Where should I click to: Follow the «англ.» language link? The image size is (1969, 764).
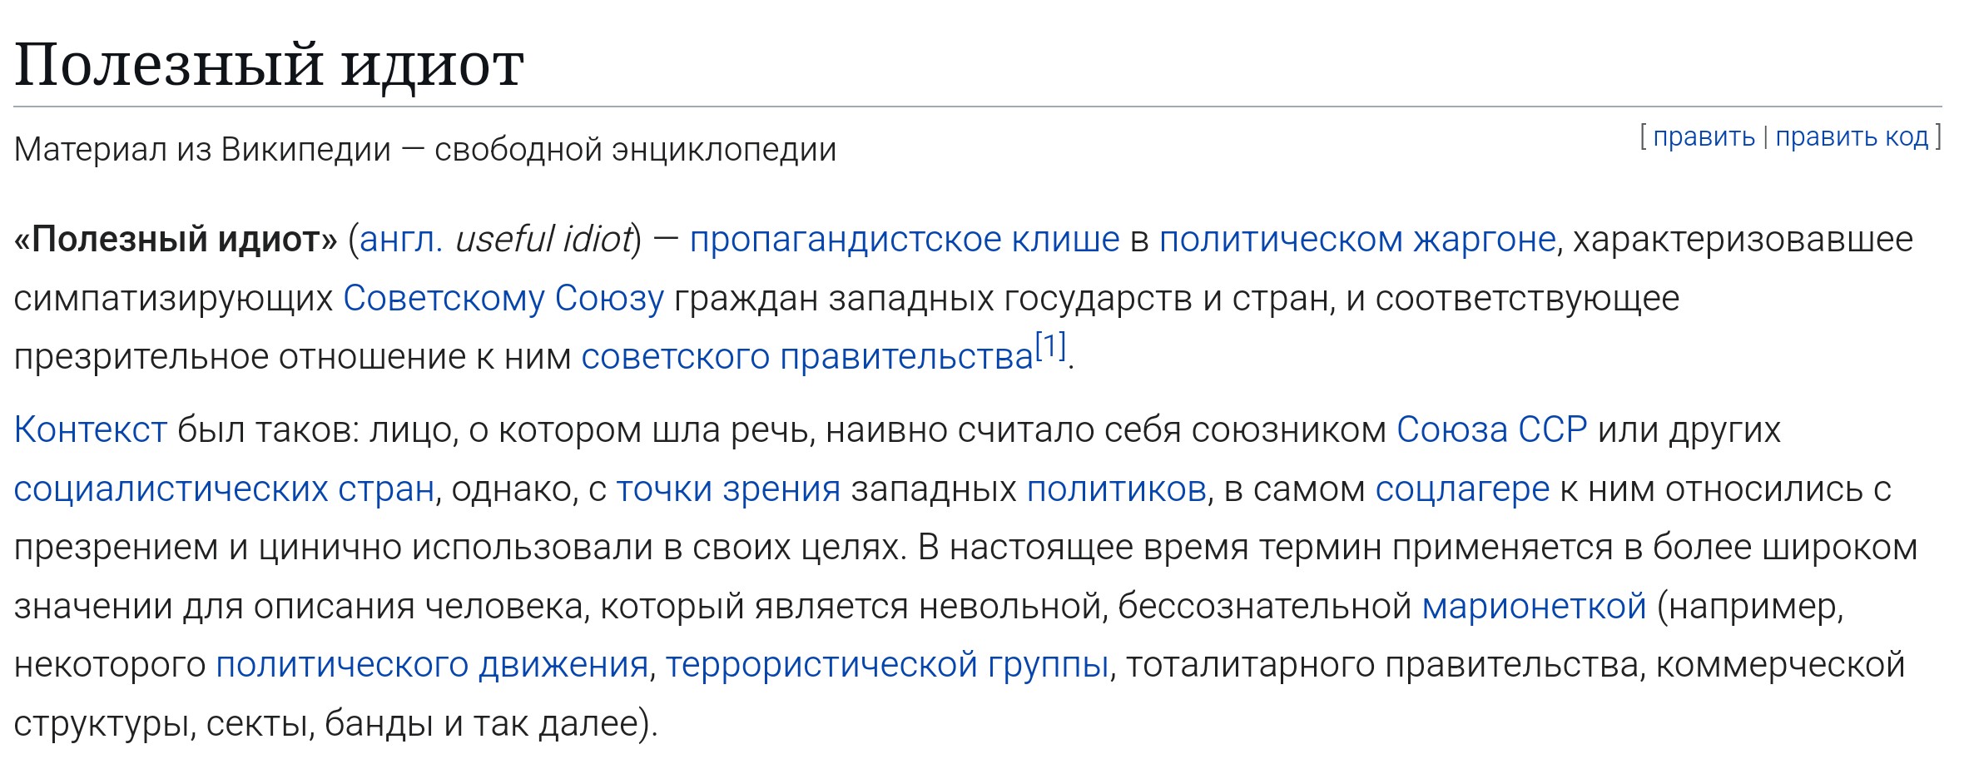(x=401, y=240)
